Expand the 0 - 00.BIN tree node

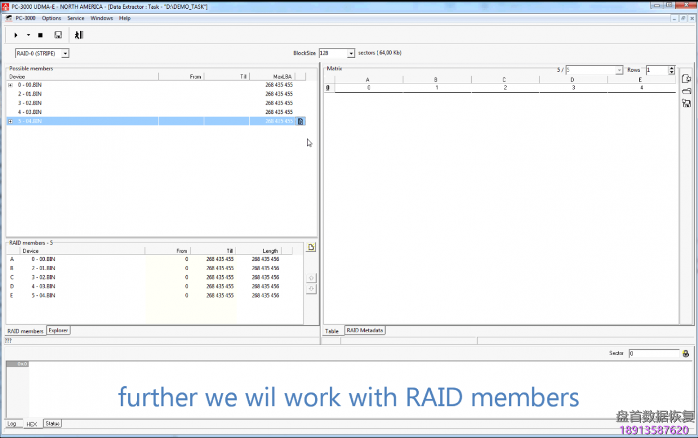pyautogui.click(x=10, y=84)
